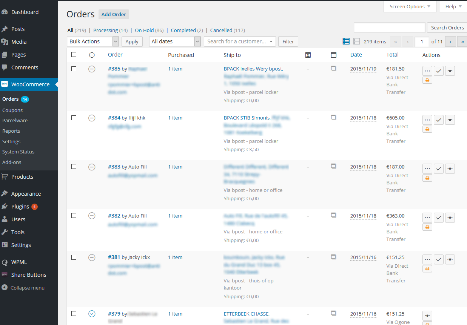This screenshot has height=325, width=467.
Task: Open Coupons under WooCommerce menu
Action: pos(12,110)
